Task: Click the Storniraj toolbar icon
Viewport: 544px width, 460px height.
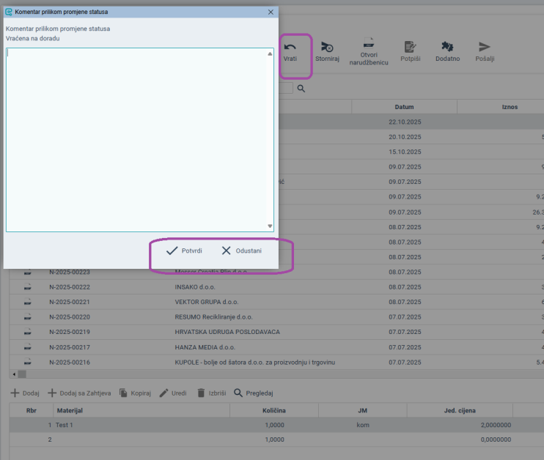Action: coord(327,47)
